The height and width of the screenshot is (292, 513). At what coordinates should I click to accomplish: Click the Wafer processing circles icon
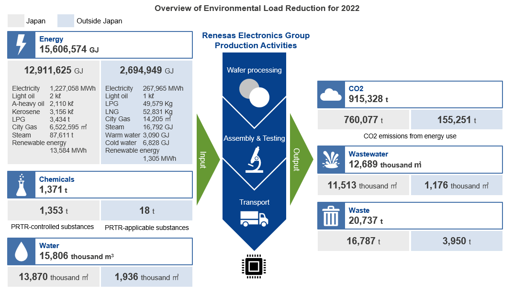(x=254, y=93)
